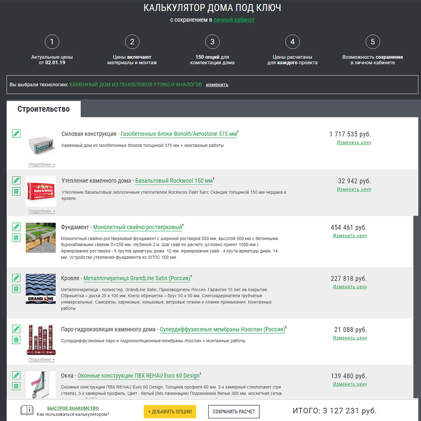
Task: Select the Строительство tab
Action: [x=44, y=109]
